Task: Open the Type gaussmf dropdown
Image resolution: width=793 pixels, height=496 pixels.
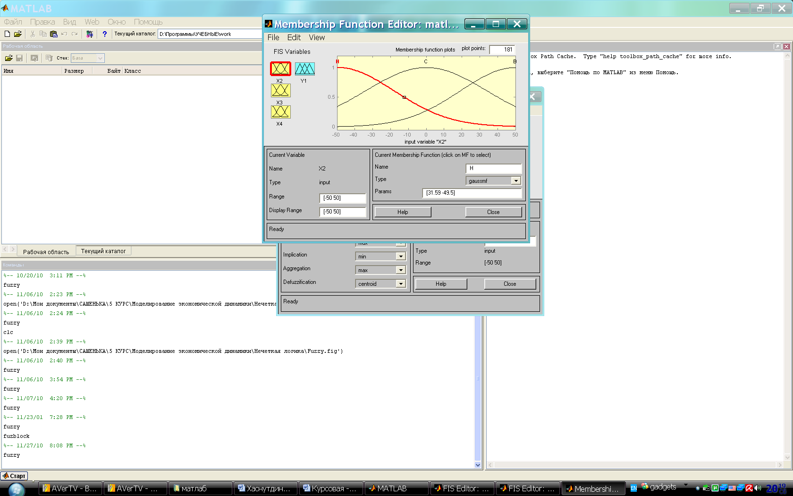Action: tap(516, 181)
